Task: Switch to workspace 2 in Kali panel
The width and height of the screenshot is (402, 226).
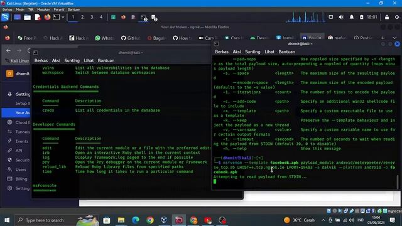Action: pyautogui.click(x=82, y=17)
